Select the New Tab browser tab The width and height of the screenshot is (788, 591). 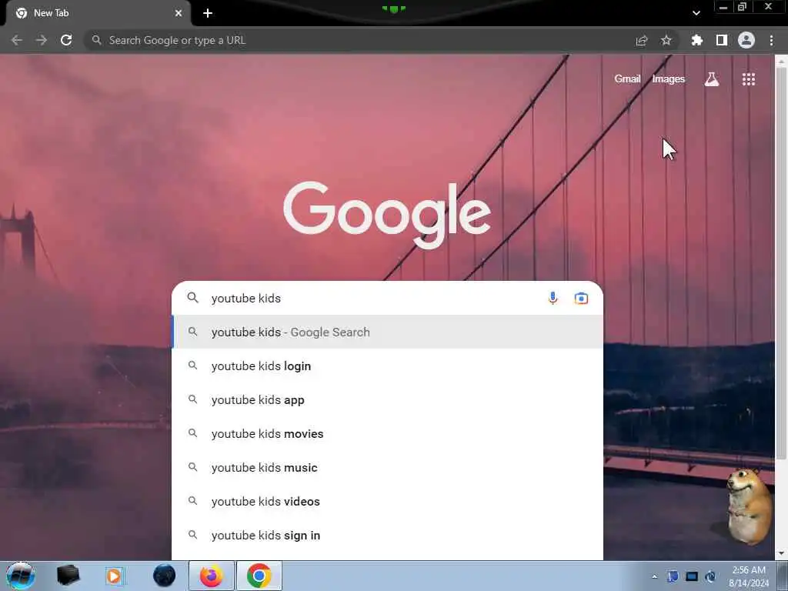tap(98, 13)
